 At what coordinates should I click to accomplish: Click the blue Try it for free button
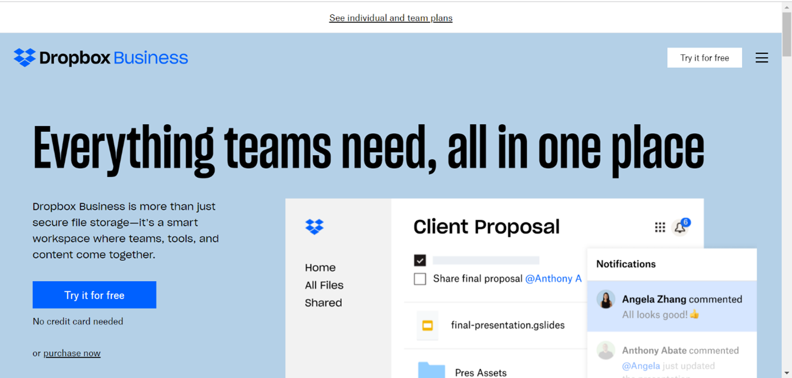[x=94, y=295]
